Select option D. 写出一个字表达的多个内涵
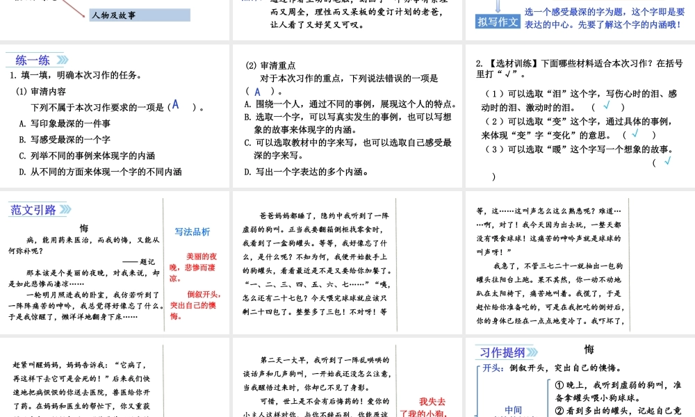This screenshot has height=417, width=695. coord(306,172)
